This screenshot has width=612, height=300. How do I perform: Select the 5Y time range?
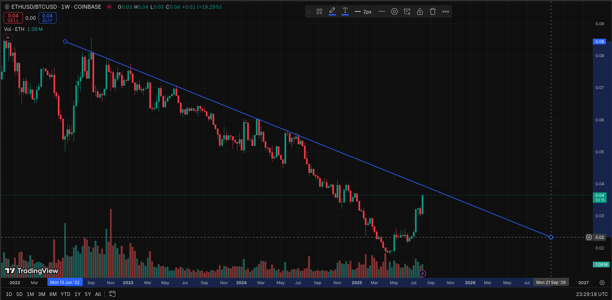tap(88, 294)
